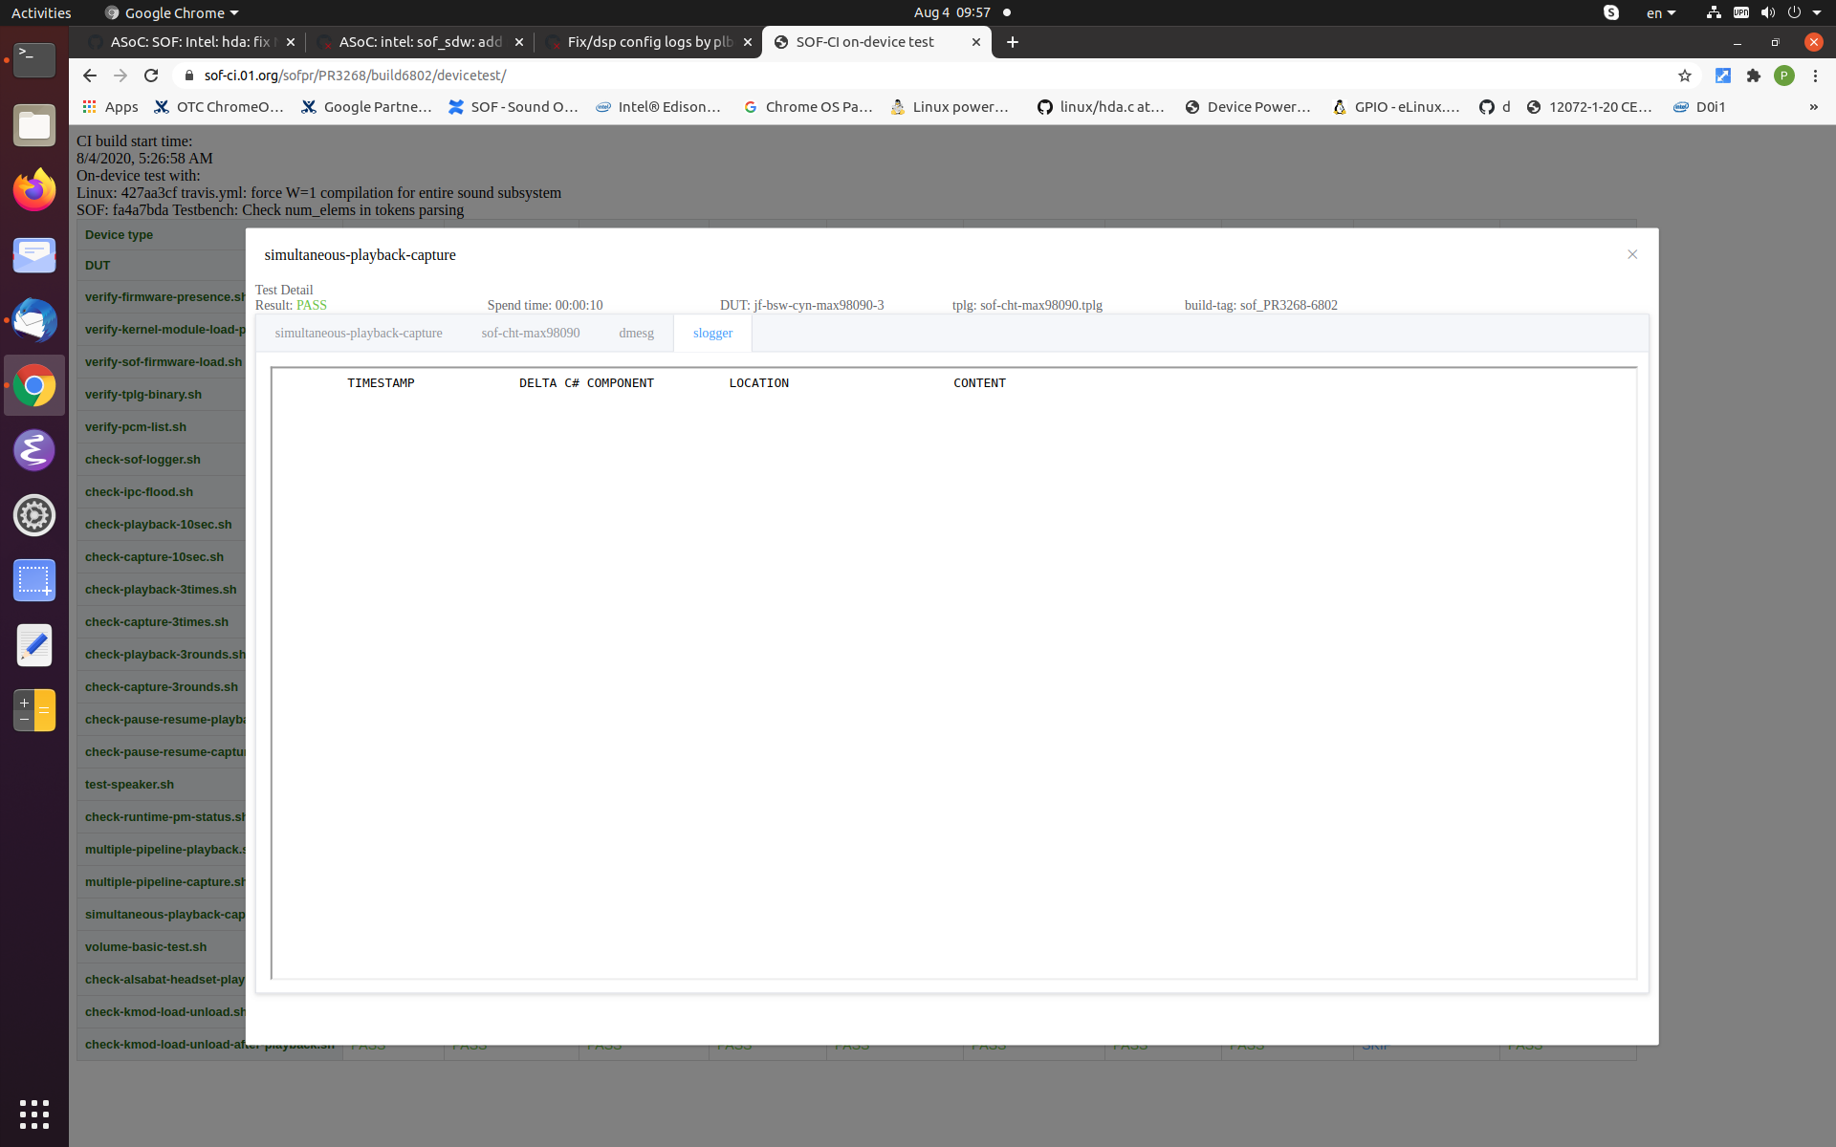Open Emacs from the dock
Screen dimensions: 1836x1147
click(34, 450)
